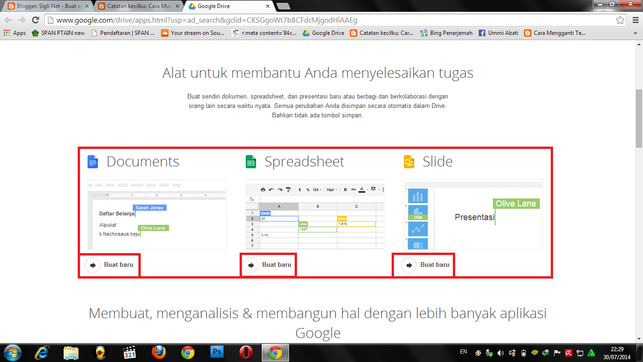Click Buat baru under Slide
Viewport: 643px width, 362px height.
point(435,265)
